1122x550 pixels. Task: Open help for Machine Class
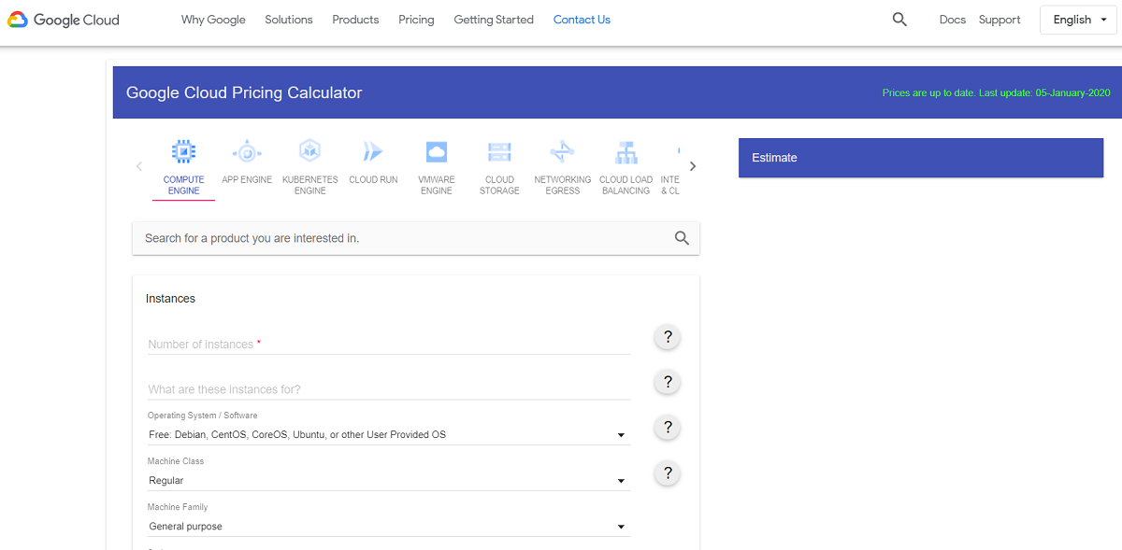click(668, 473)
